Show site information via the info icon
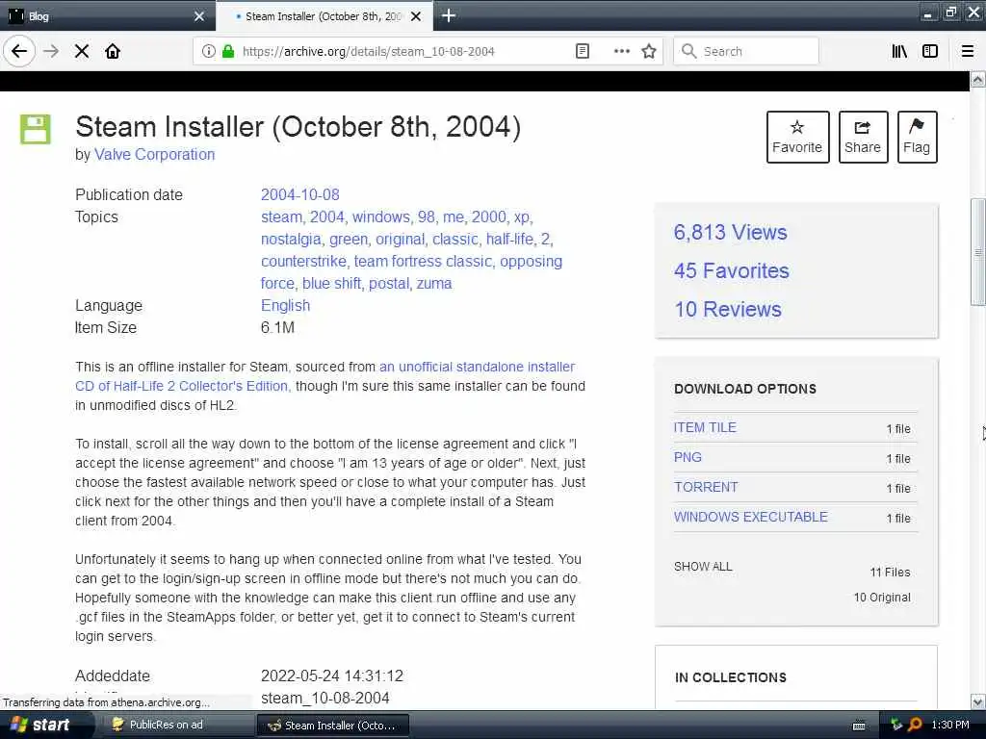 pos(208,51)
